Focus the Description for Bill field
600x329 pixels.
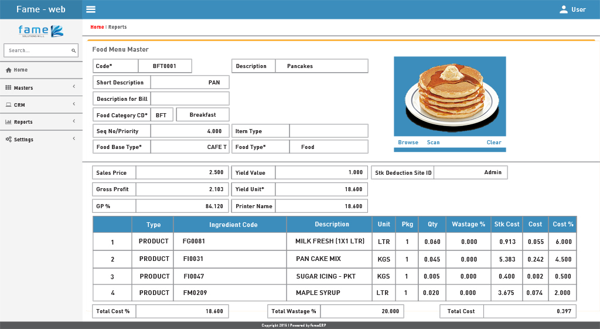[190, 99]
